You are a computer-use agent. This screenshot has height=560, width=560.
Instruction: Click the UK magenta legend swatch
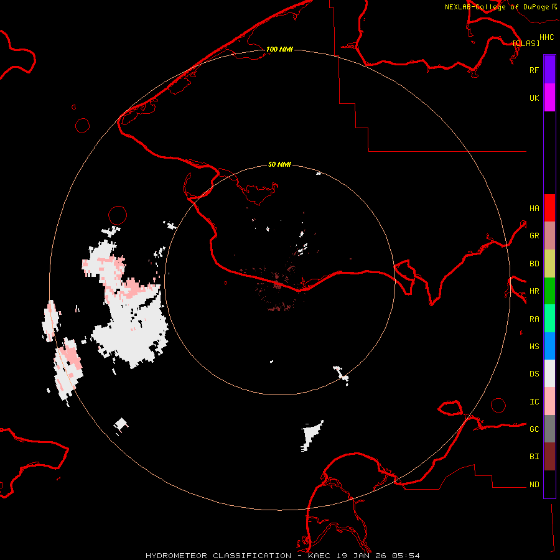click(549, 98)
